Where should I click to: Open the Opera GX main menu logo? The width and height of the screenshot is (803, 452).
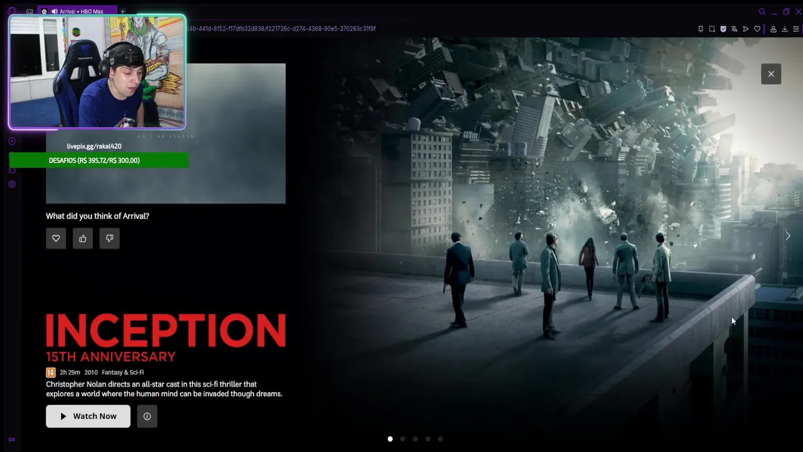click(x=11, y=11)
